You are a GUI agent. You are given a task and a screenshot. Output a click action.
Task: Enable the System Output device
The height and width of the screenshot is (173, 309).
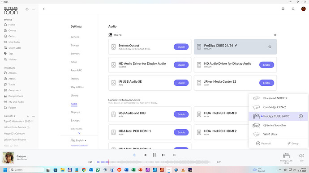[x=181, y=47]
